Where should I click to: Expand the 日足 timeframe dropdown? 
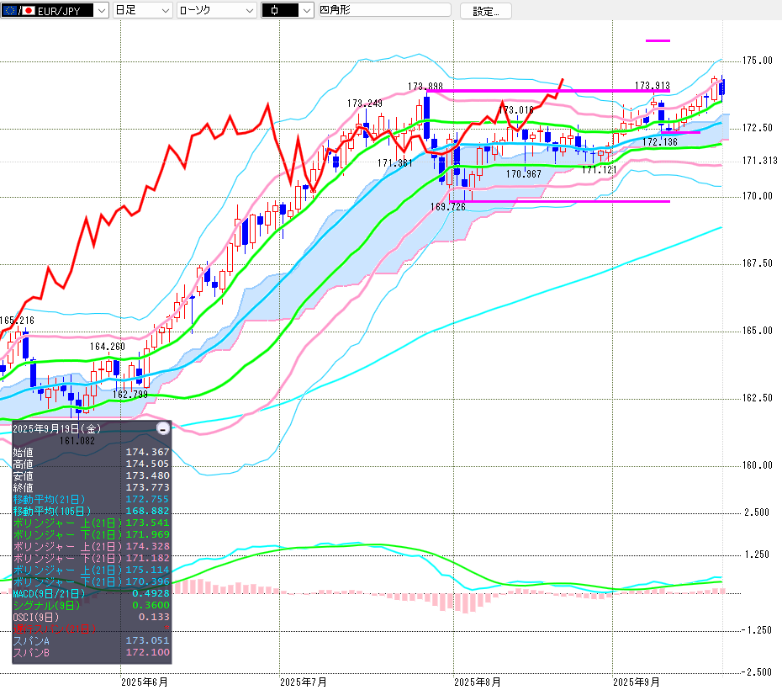pos(165,10)
